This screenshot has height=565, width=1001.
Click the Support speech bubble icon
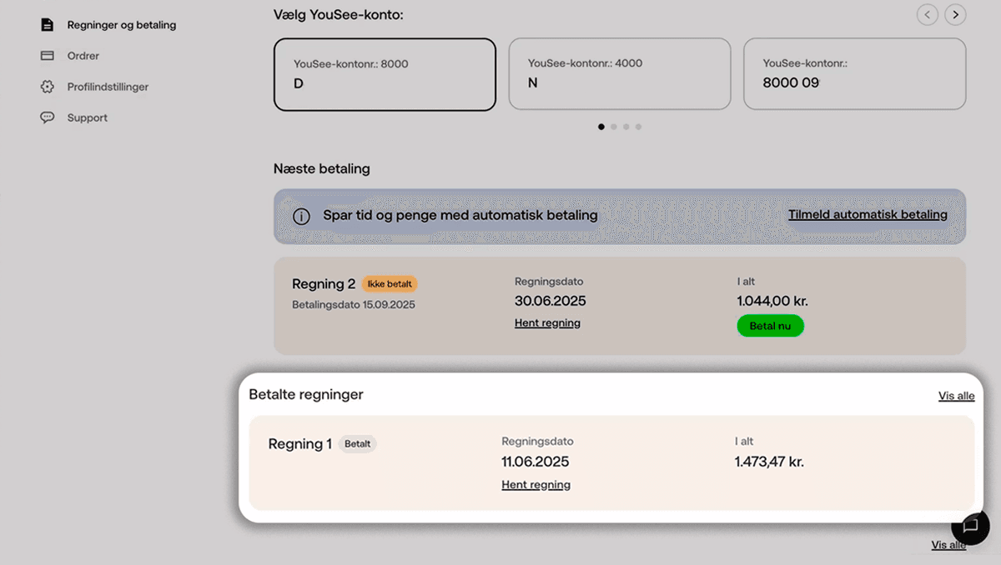[48, 117]
